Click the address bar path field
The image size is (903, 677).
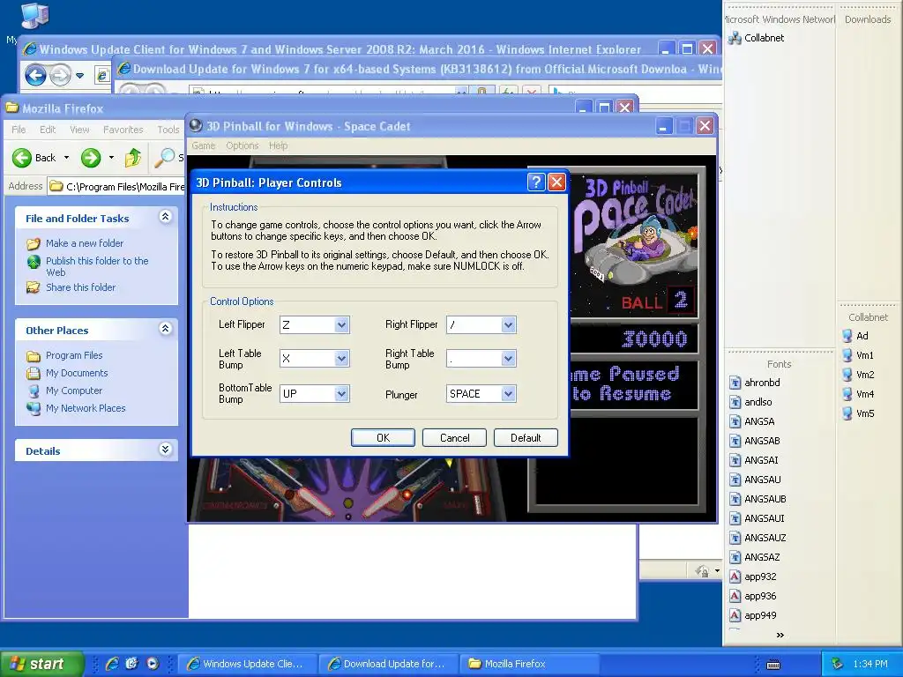coord(116,187)
